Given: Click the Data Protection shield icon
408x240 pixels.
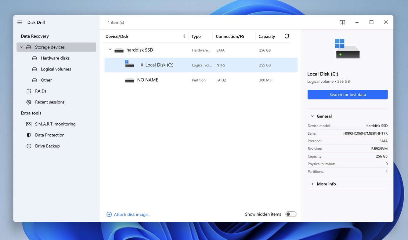Looking at the screenshot, I should pyautogui.click(x=29, y=135).
